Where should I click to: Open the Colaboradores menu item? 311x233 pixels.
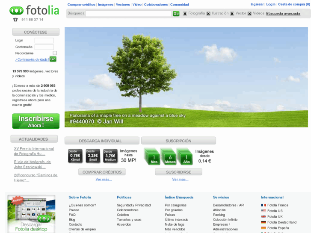pyautogui.click(x=156, y=5)
